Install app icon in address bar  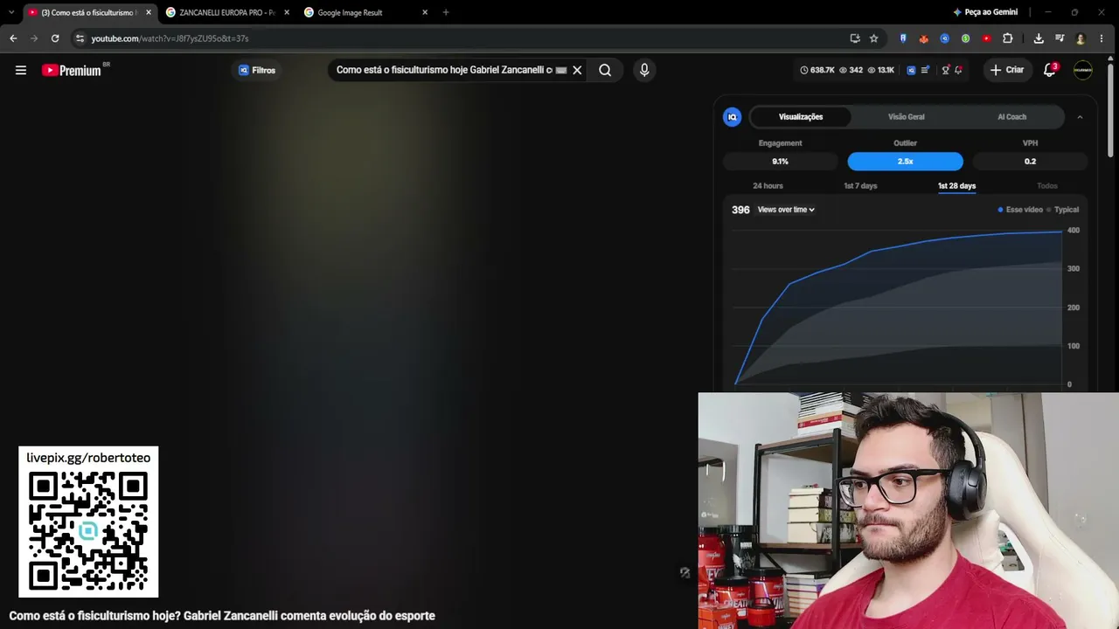point(855,38)
